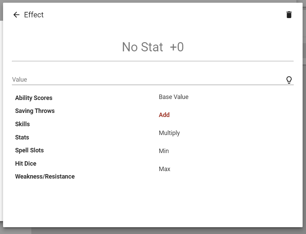Image resolution: width=306 pixels, height=234 pixels.
Task: Choose the Multiply operation
Action: click(x=169, y=133)
